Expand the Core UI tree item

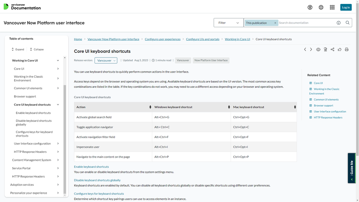[58, 69]
